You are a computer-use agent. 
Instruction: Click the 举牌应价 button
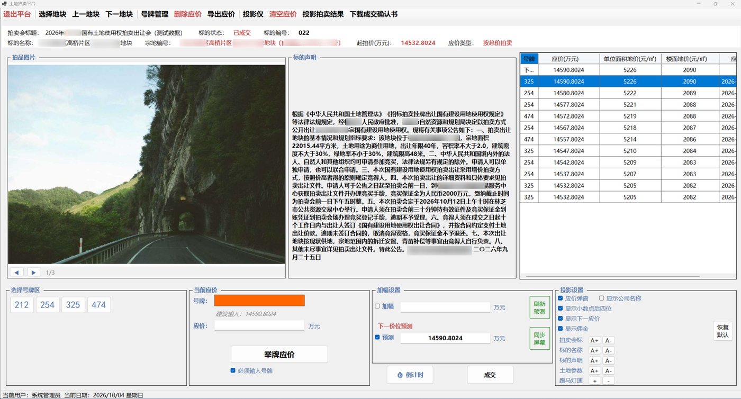[279, 355]
